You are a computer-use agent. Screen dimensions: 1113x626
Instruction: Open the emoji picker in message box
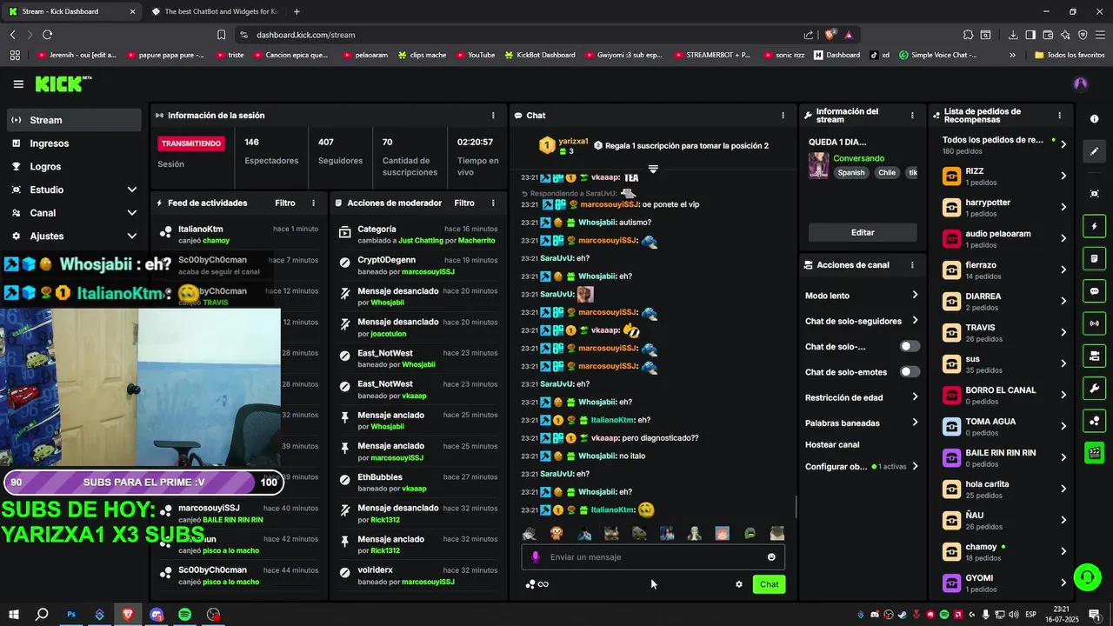[771, 557]
